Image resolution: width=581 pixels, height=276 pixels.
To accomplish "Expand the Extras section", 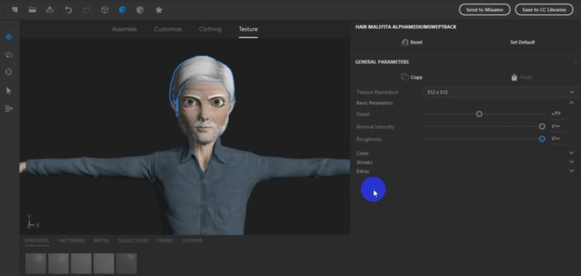I will [571, 171].
